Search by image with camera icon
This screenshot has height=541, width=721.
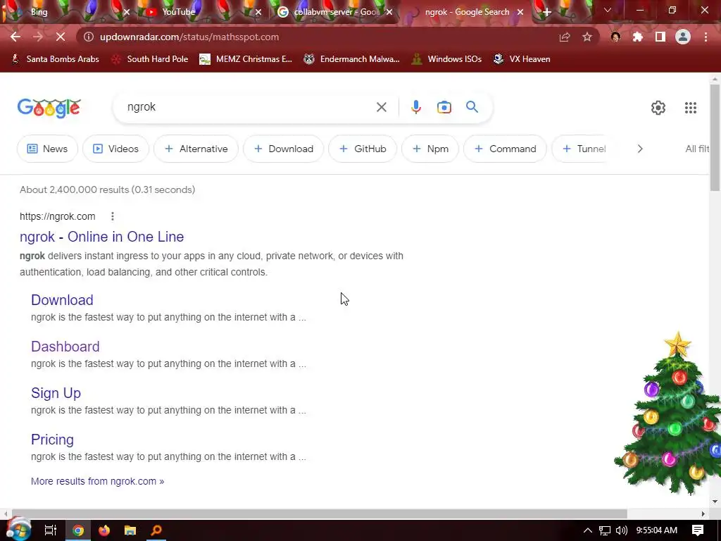coord(444,107)
